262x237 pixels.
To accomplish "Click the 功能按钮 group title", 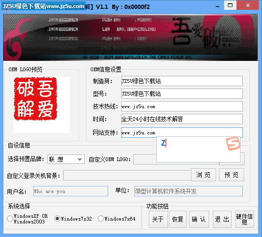I will [157, 206].
